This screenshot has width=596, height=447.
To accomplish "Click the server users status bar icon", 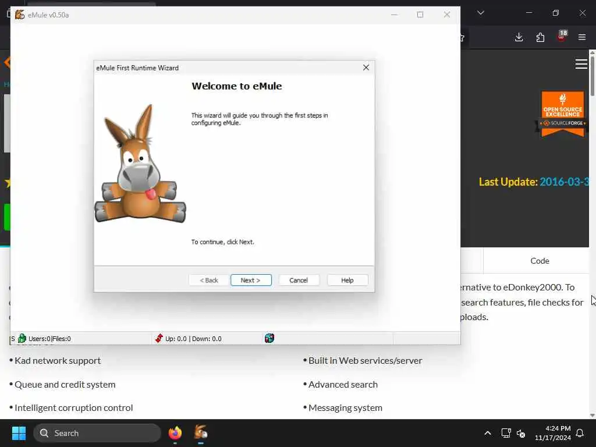I will [22, 338].
